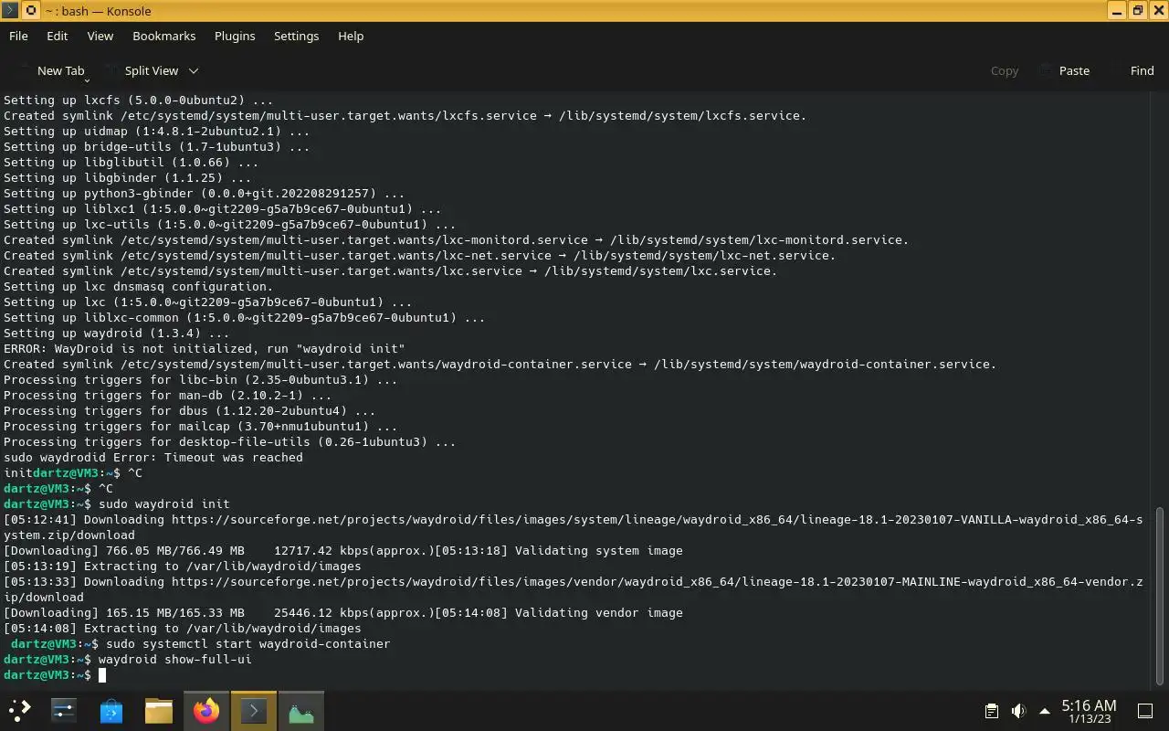The image size is (1169, 731).
Task: Click the pin icon in title bar
Action: pos(31,11)
